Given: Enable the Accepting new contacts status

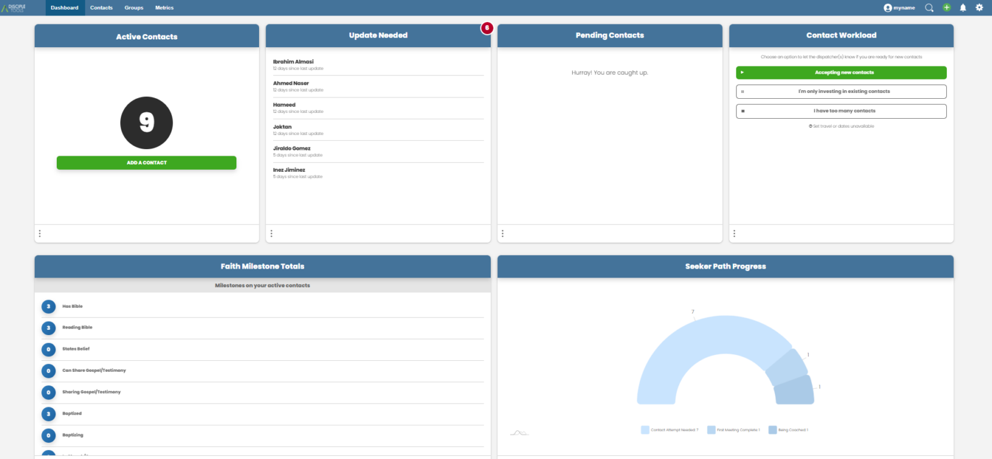Looking at the screenshot, I should point(841,72).
